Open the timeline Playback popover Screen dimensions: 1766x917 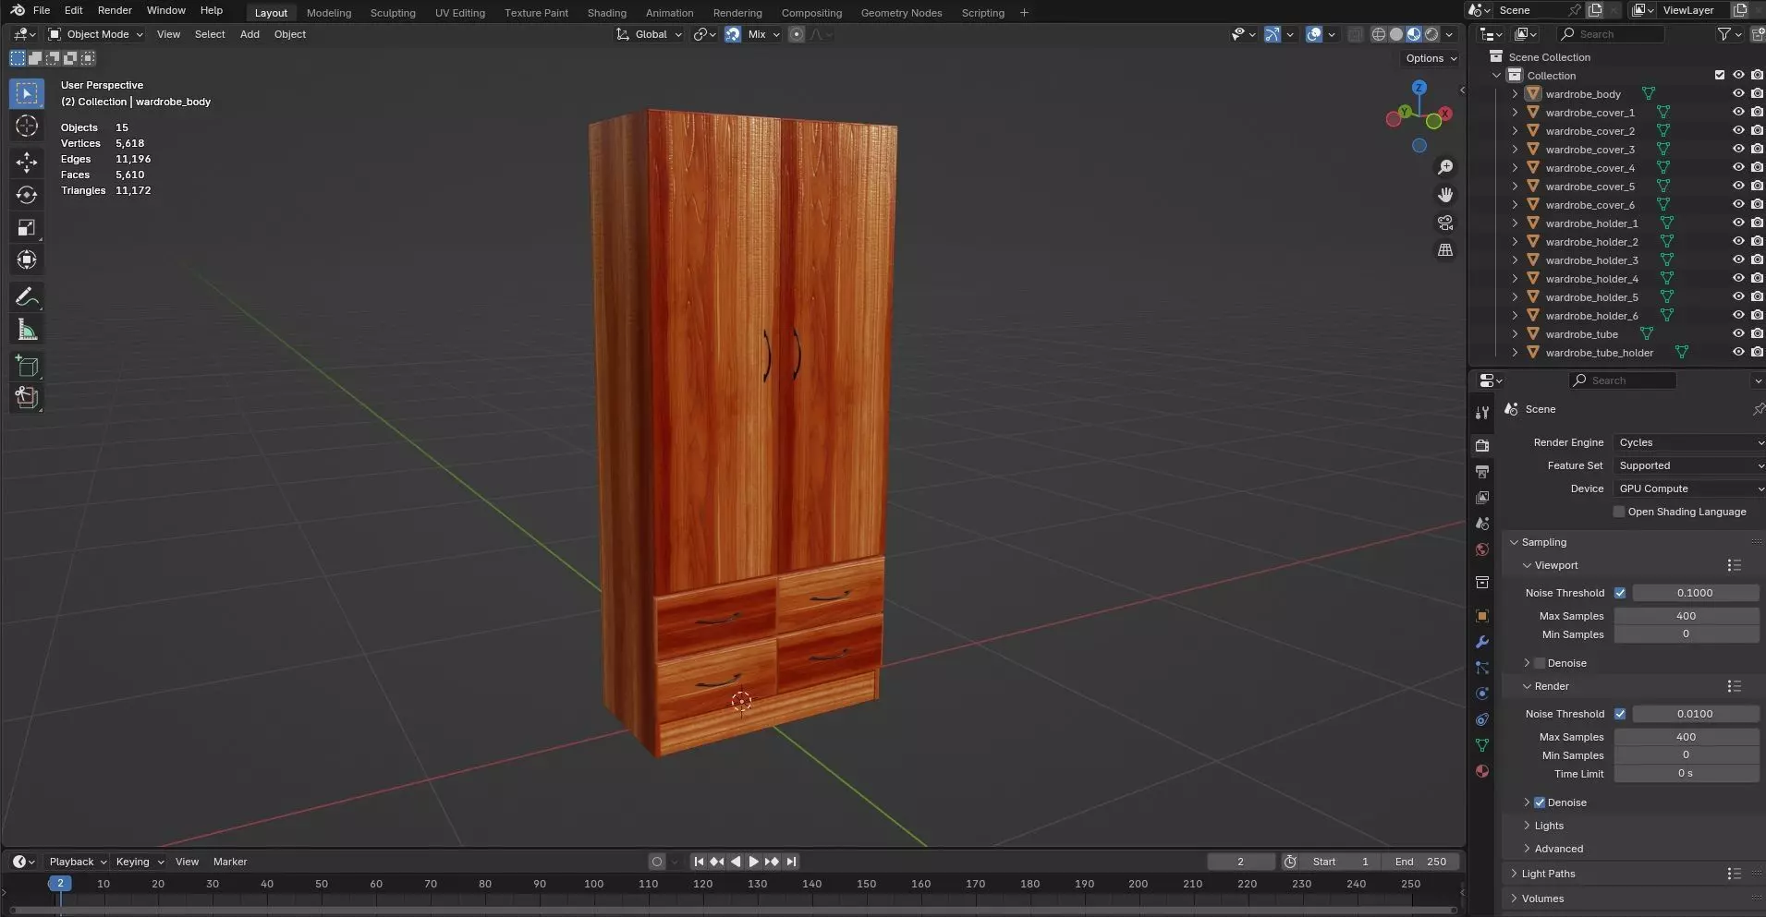[x=78, y=862]
